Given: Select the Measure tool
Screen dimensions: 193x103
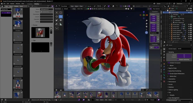Looking at the screenshot, I should [x=61, y=24].
